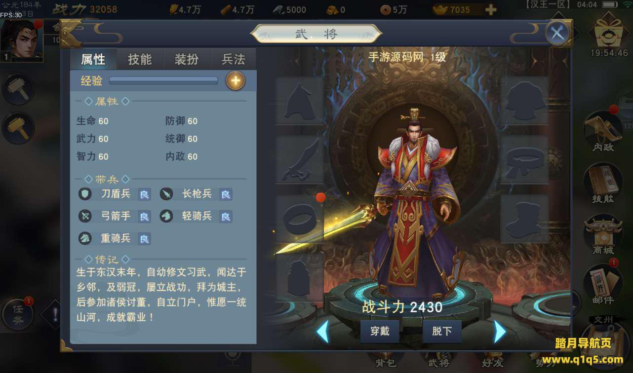Viewport: 633px width, 373px height.
Task: Click the 经验 experience progress bar
Action: click(163, 80)
